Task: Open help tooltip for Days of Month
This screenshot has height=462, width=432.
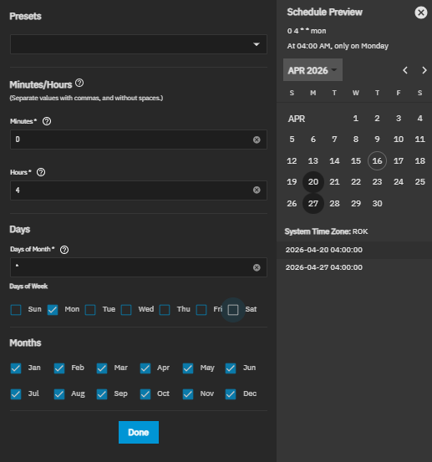Action: tap(64, 250)
